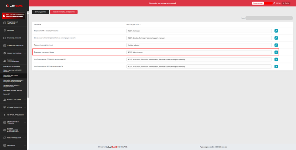Click the clock icon next to 16:38

tap(274, 3)
